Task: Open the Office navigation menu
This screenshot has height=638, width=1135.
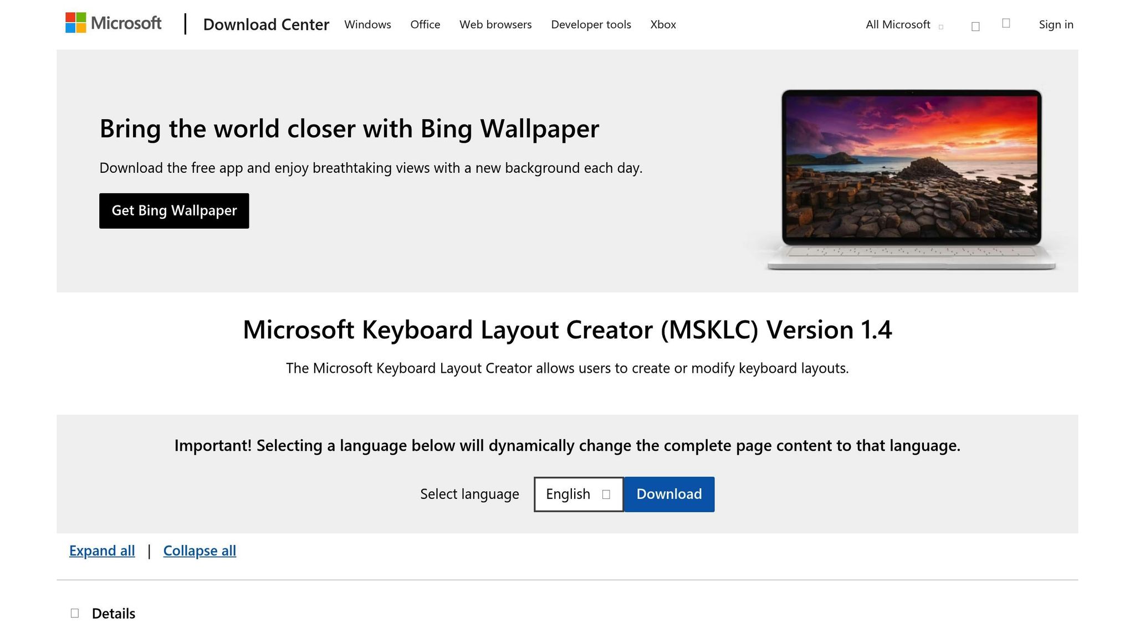Action: (x=425, y=24)
